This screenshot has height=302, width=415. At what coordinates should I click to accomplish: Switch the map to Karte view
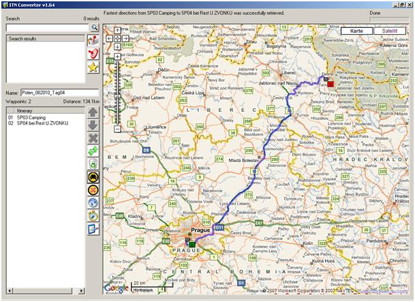pyautogui.click(x=356, y=31)
